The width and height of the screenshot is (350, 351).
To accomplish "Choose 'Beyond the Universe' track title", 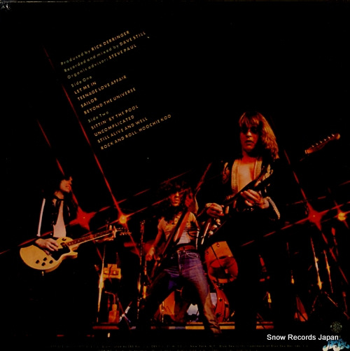I will pos(109,101).
